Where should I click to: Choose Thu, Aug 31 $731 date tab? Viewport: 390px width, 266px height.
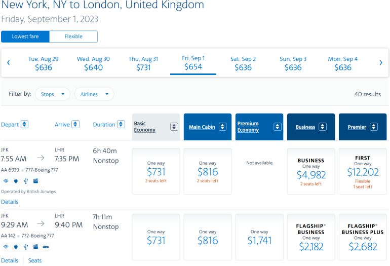tap(143, 63)
